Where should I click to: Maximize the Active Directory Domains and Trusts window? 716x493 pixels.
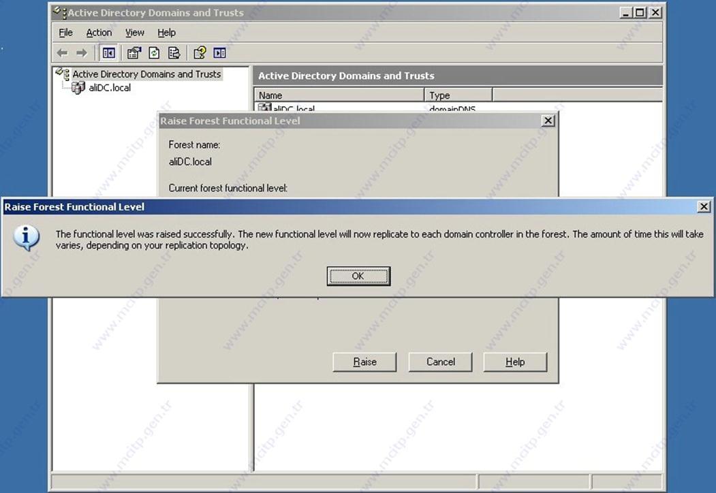pos(640,12)
